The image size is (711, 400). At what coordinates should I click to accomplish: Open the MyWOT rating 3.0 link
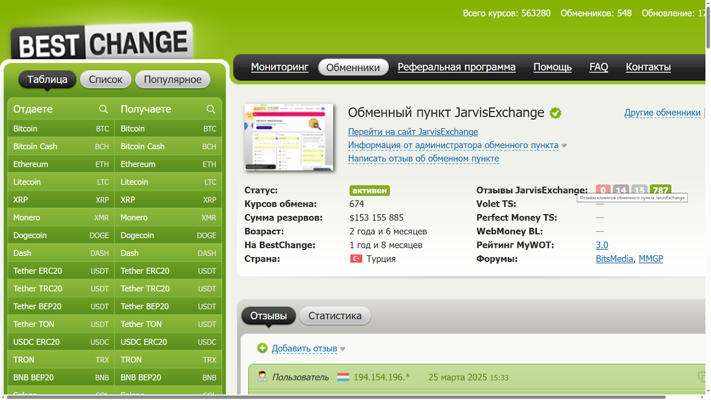pos(602,245)
